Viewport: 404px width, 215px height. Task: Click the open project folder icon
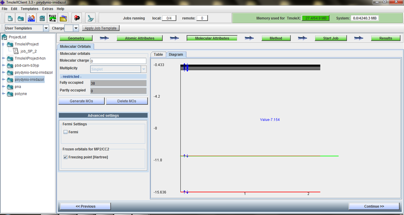[x=20, y=18]
